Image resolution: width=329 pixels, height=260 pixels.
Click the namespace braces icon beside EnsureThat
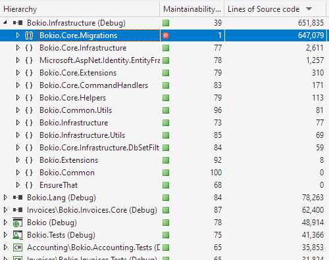click(29, 185)
